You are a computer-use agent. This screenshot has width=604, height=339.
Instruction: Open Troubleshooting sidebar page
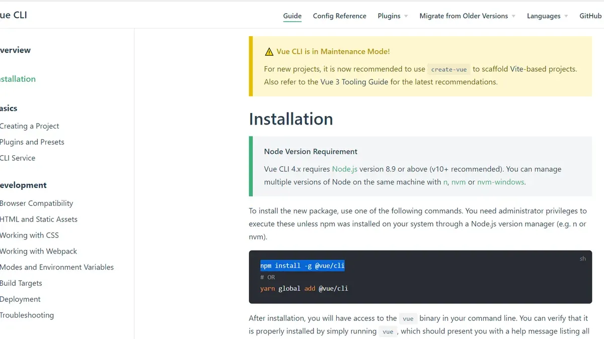(x=27, y=315)
